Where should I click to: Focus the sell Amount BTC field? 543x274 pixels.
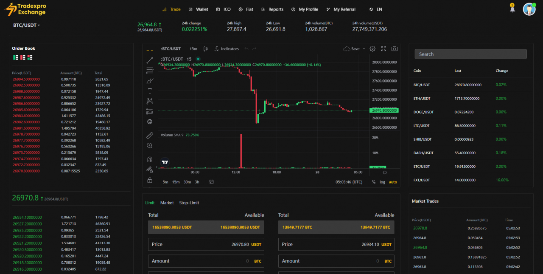(x=336, y=261)
